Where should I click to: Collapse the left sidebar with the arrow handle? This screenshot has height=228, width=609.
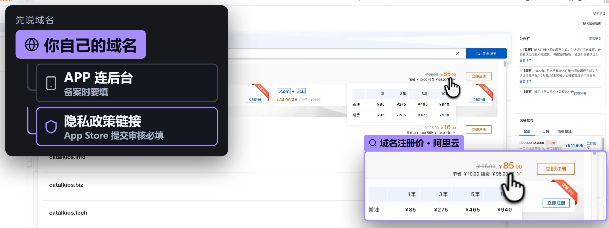tap(29, 162)
